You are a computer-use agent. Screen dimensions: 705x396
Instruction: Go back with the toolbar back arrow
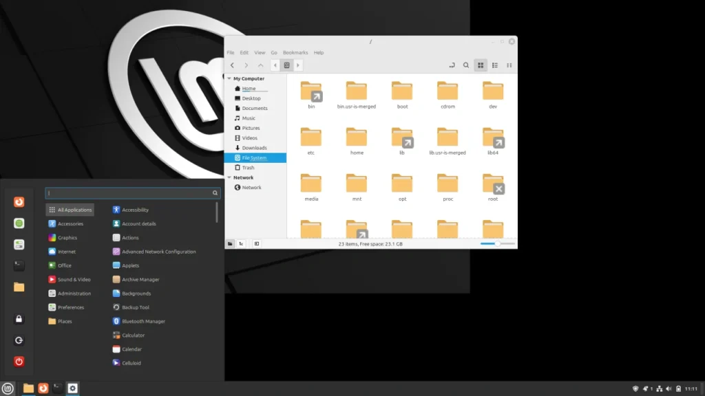(x=232, y=65)
